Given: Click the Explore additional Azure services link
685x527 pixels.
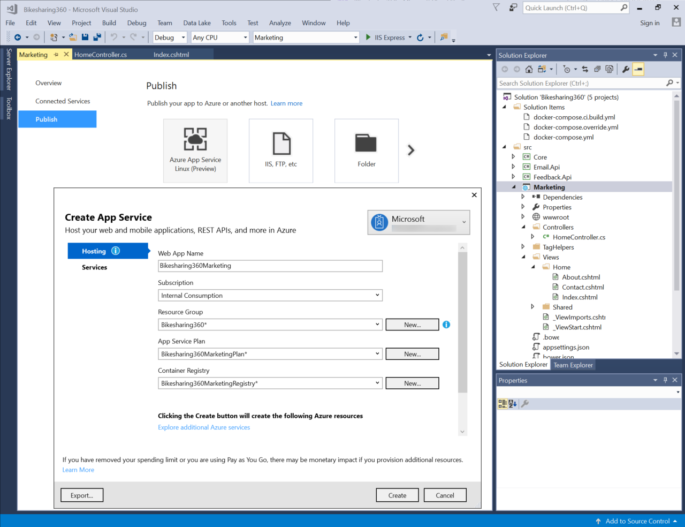Looking at the screenshot, I should 204,427.
